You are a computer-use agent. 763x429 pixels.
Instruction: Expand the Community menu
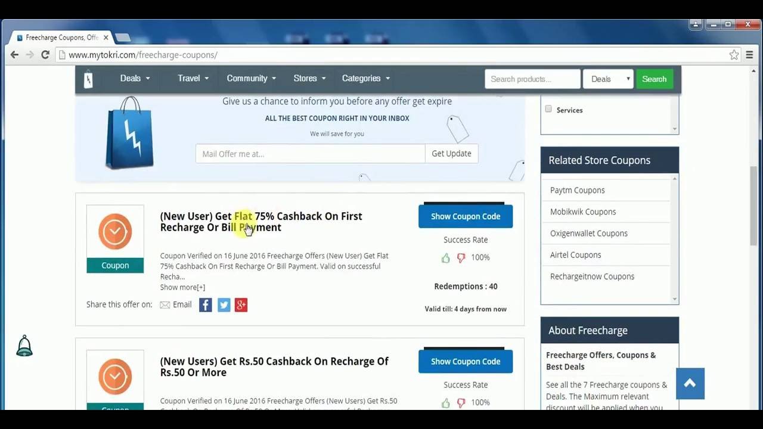pyautogui.click(x=251, y=79)
